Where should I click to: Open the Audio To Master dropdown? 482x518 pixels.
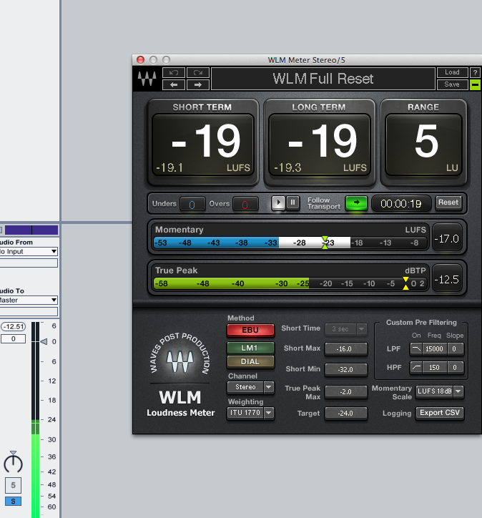tap(29, 300)
